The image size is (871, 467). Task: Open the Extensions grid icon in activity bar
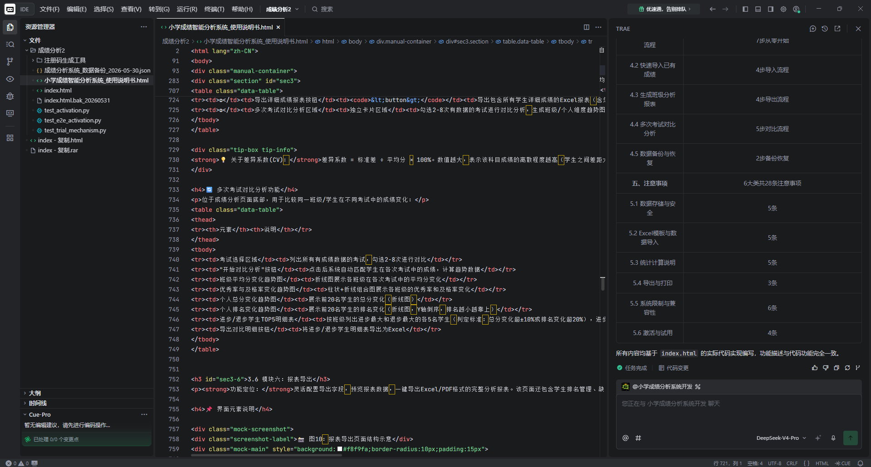[x=10, y=138]
